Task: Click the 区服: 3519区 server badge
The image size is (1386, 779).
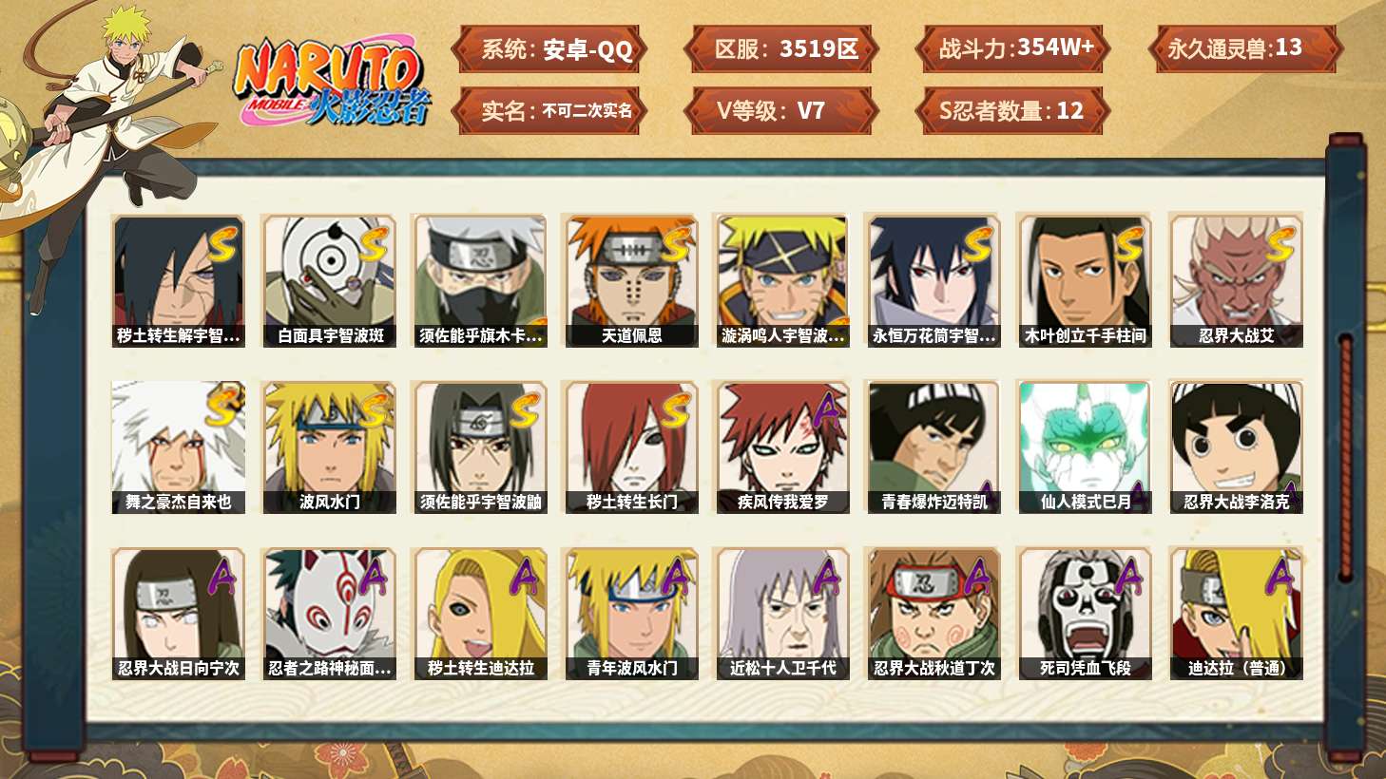Action: [782, 48]
